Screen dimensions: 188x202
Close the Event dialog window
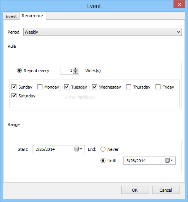pyautogui.click(x=179, y=4)
